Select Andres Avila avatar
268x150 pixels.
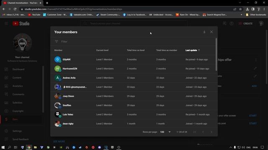(x=58, y=78)
